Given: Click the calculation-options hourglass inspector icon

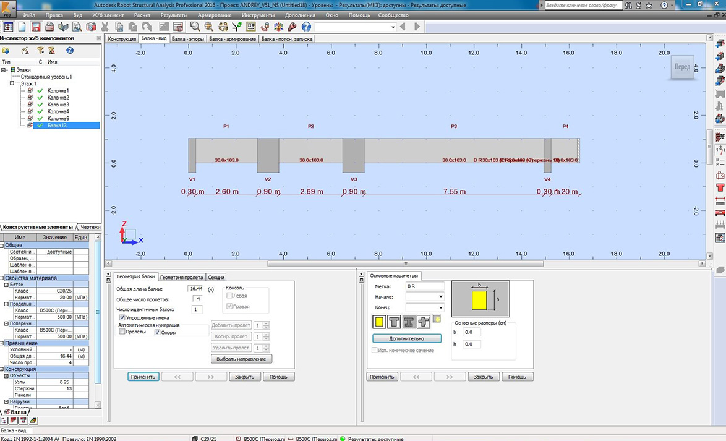Looking at the screenshot, I should tap(52, 51).
